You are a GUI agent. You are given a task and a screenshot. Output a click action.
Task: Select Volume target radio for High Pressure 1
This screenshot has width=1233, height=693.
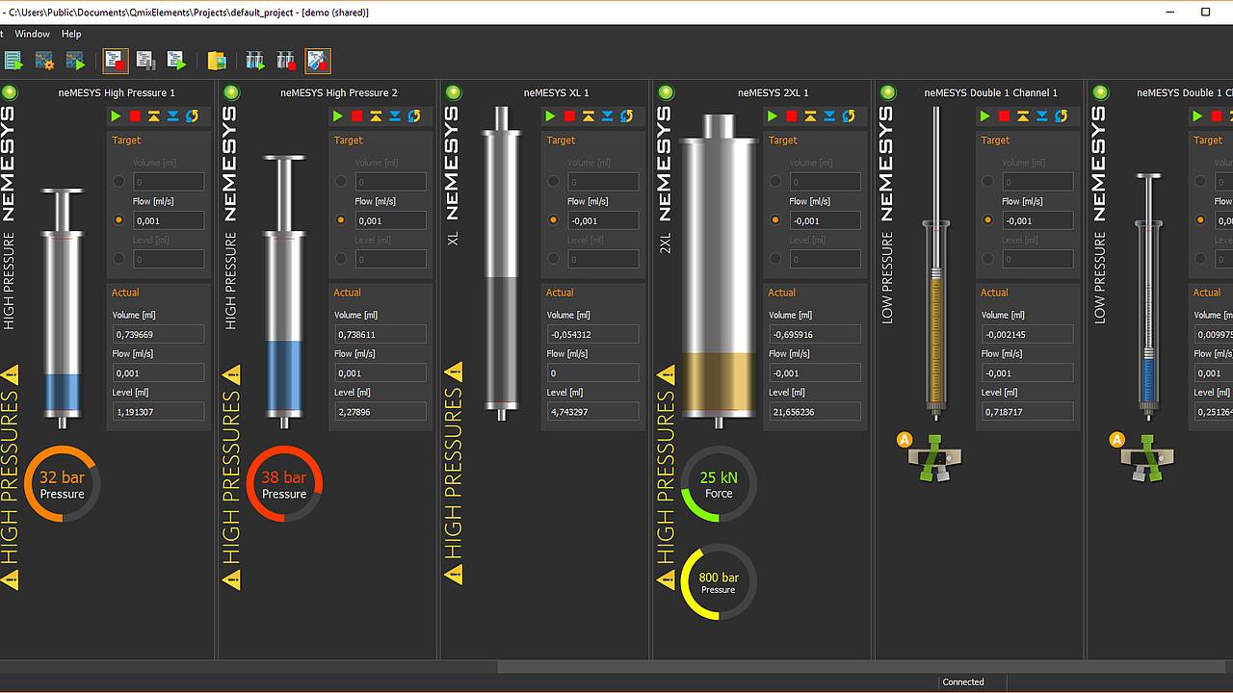pyautogui.click(x=119, y=181)
